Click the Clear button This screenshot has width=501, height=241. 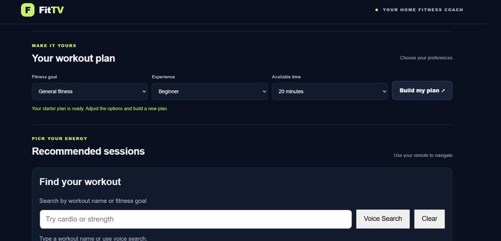[429, 219]
